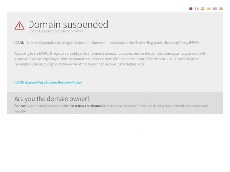Click the red warning triangle icon
Image resolution: width=230 pixels, height=172 pixels.
(x=20, y=26)
